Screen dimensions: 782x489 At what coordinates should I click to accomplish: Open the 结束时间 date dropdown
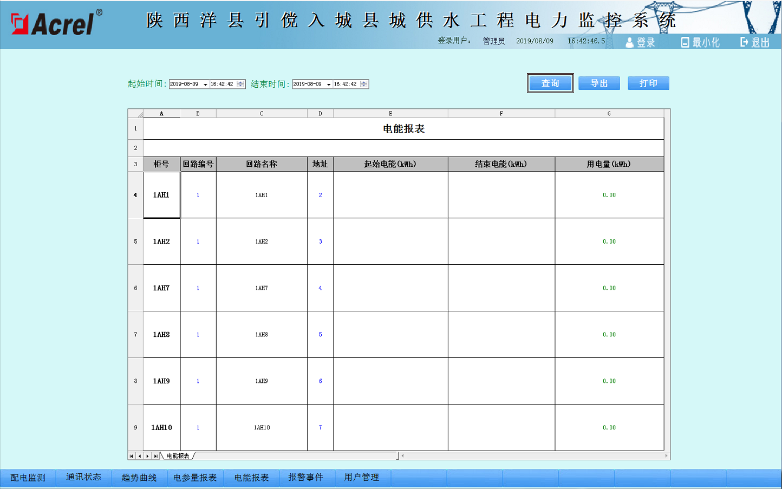click(329, 84)
